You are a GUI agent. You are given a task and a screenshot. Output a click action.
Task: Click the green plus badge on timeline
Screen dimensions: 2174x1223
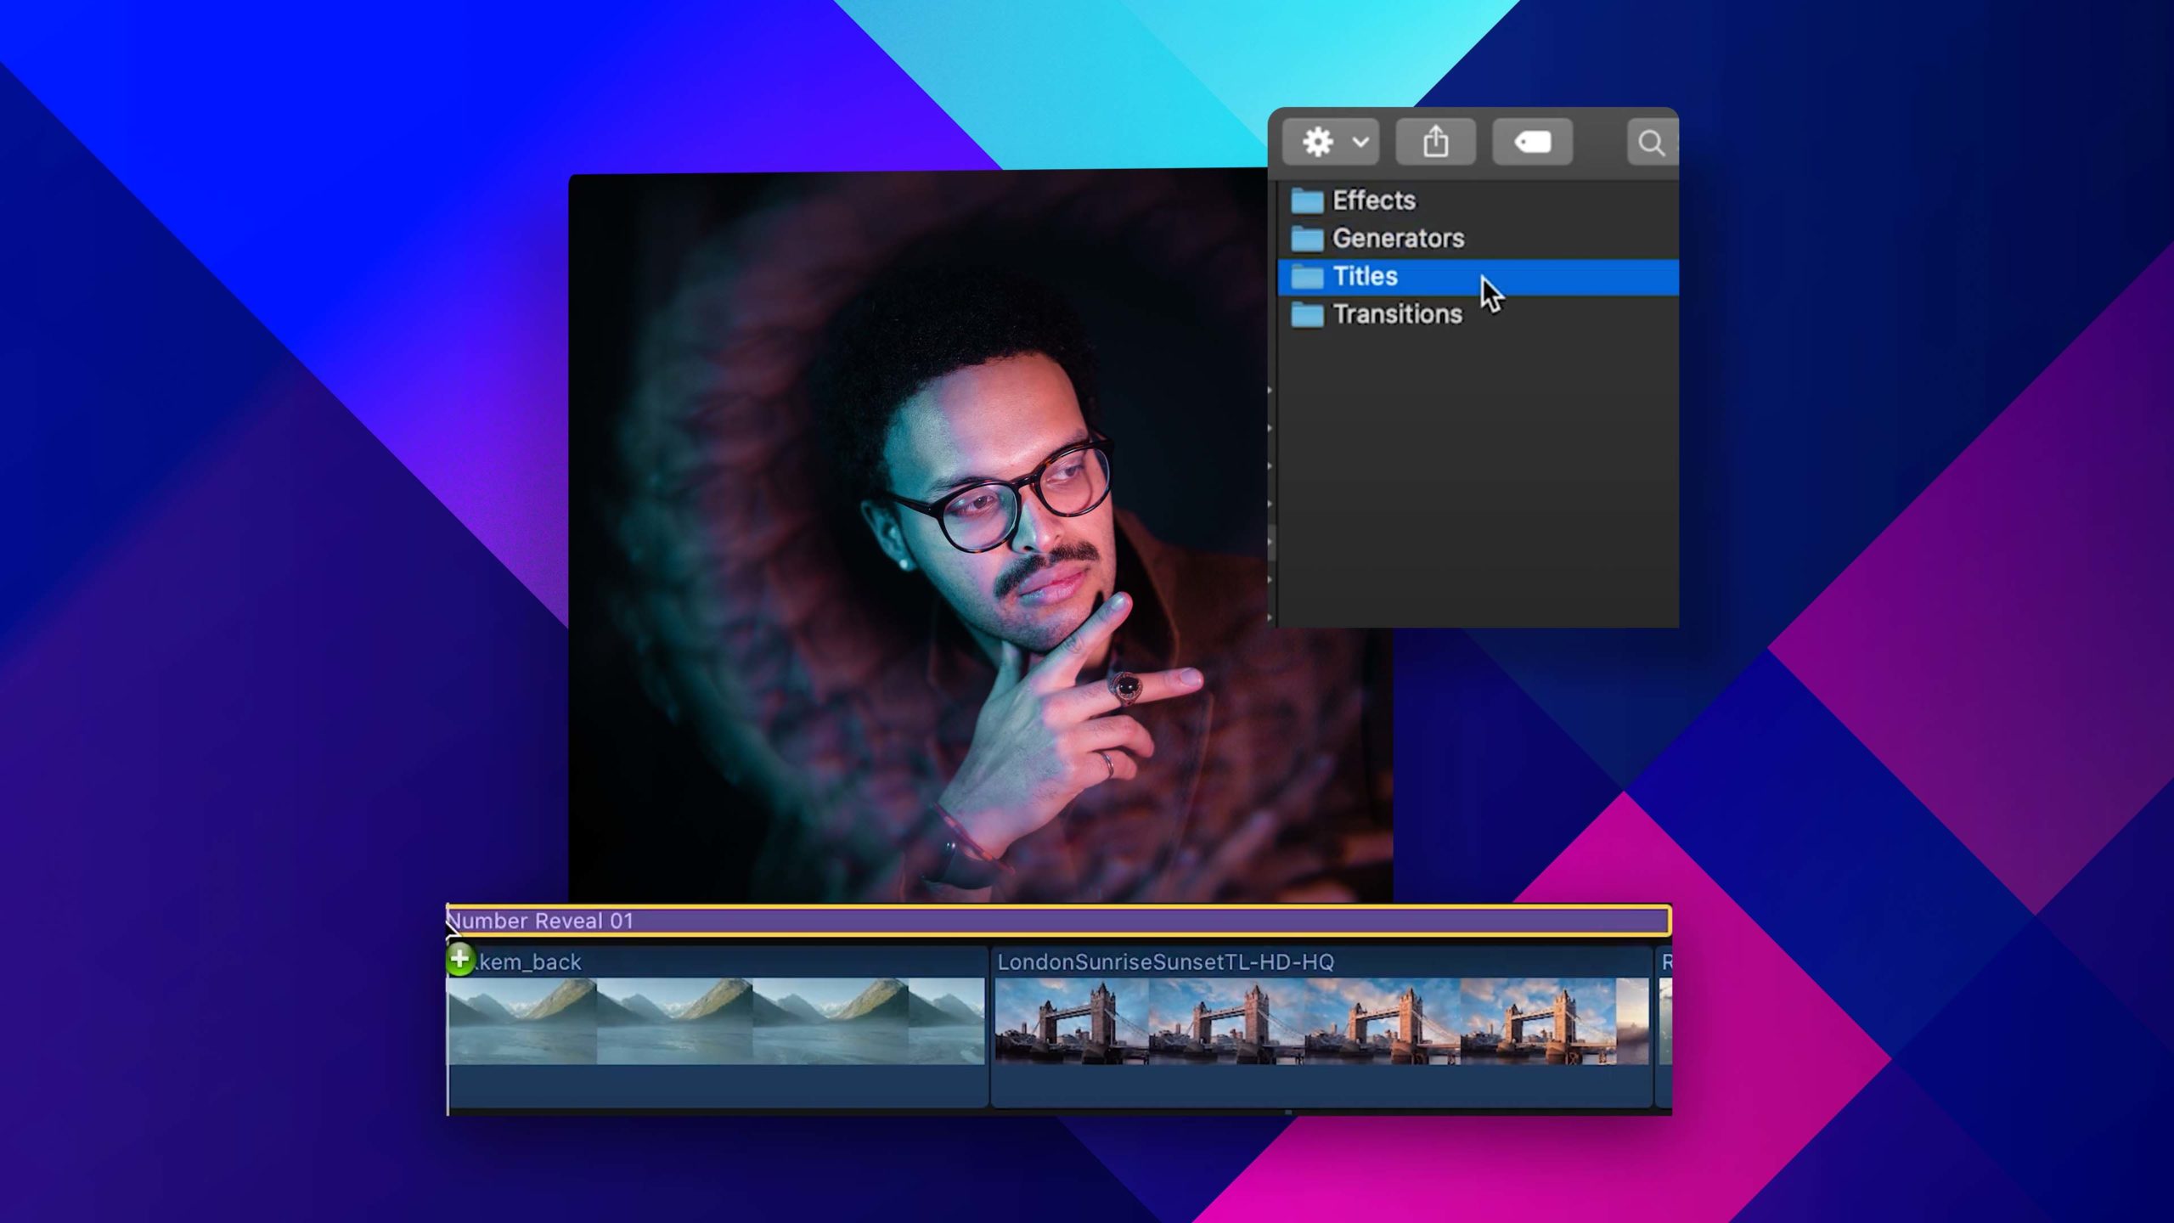tap(459, 960)
